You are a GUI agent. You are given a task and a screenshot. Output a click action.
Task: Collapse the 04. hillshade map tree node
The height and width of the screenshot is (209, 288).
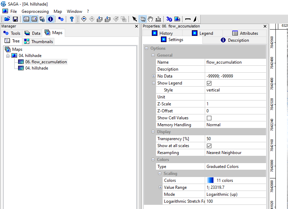point(8,56)
